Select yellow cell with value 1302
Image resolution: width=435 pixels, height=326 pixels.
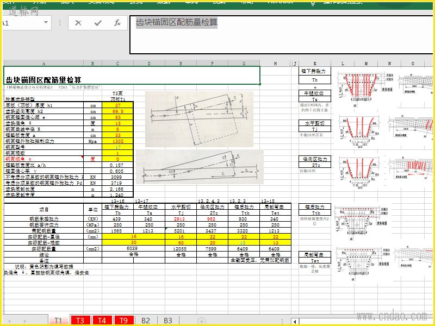(117, 141)
